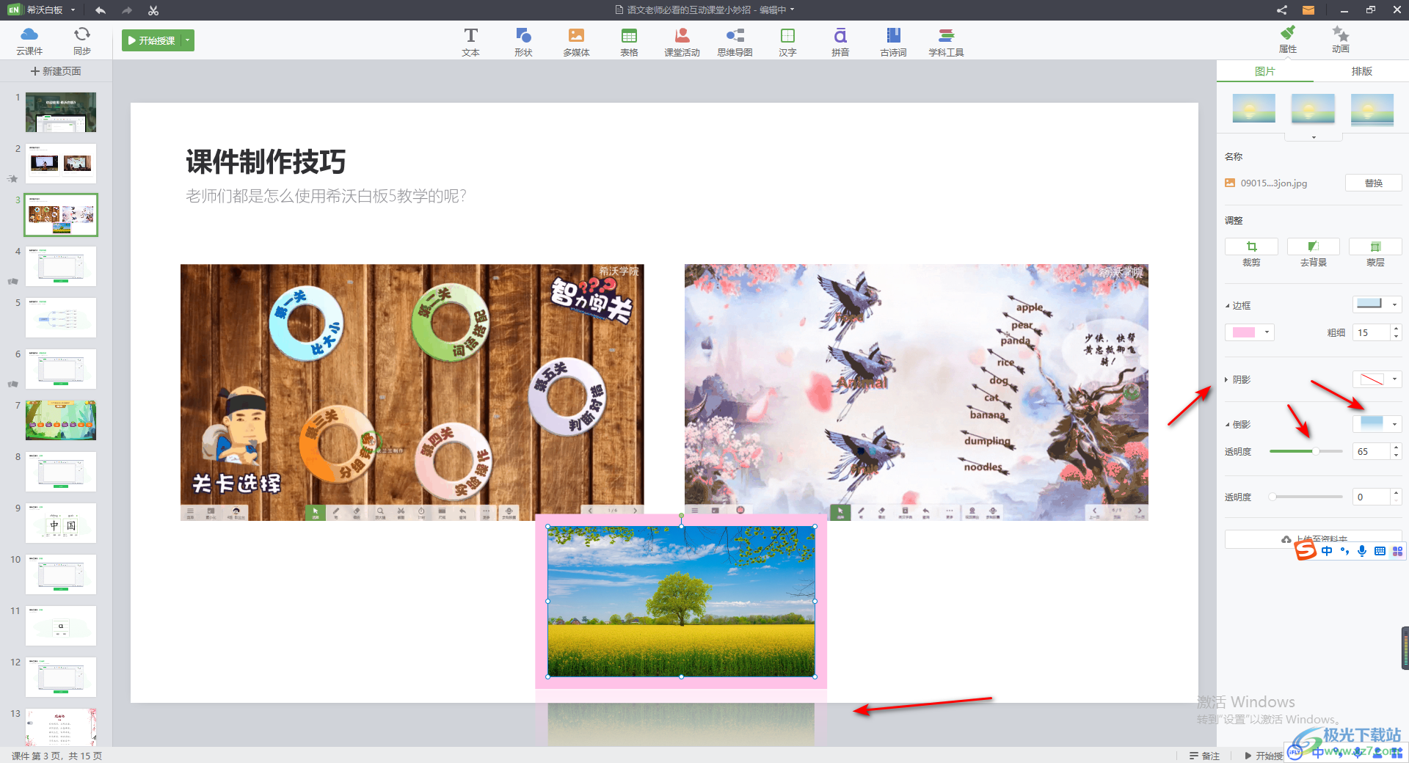Click the 关卡选择 wooden board image
This screenshot has width=1409, height=763.
tap(412, 393)
